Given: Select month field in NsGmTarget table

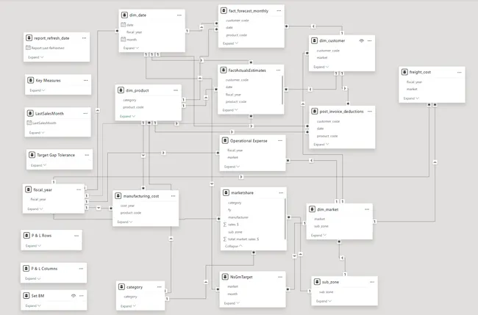Looking at the screenshot, I should (x=232, y=294).
